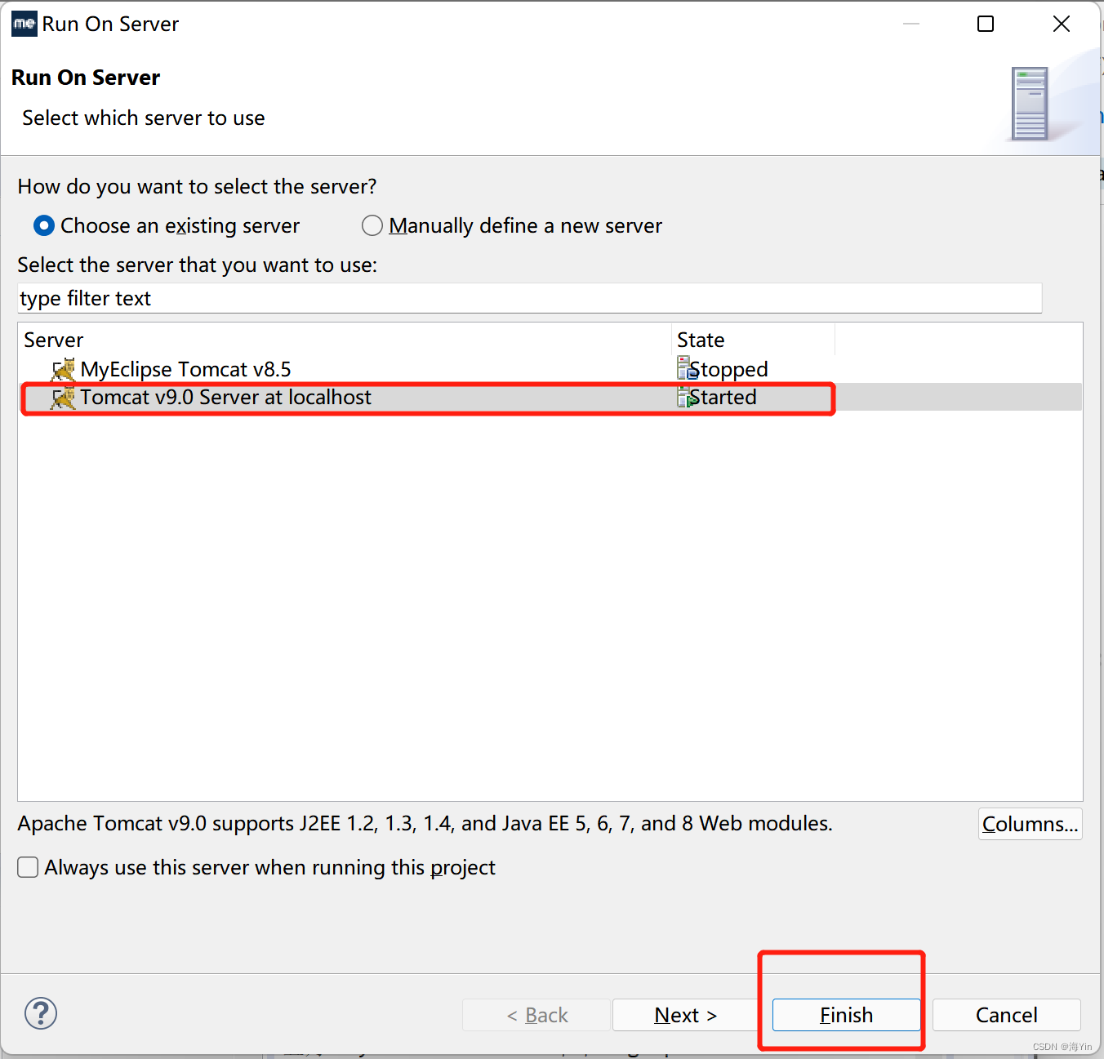Enable Always use this server checkbox

(x=28, y=867)
